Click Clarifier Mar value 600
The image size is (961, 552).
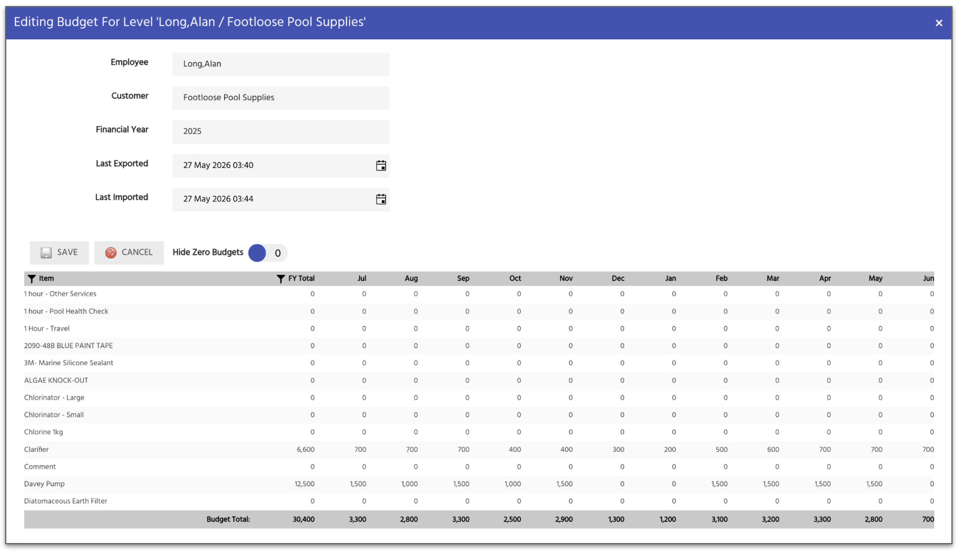pos(773,450)
